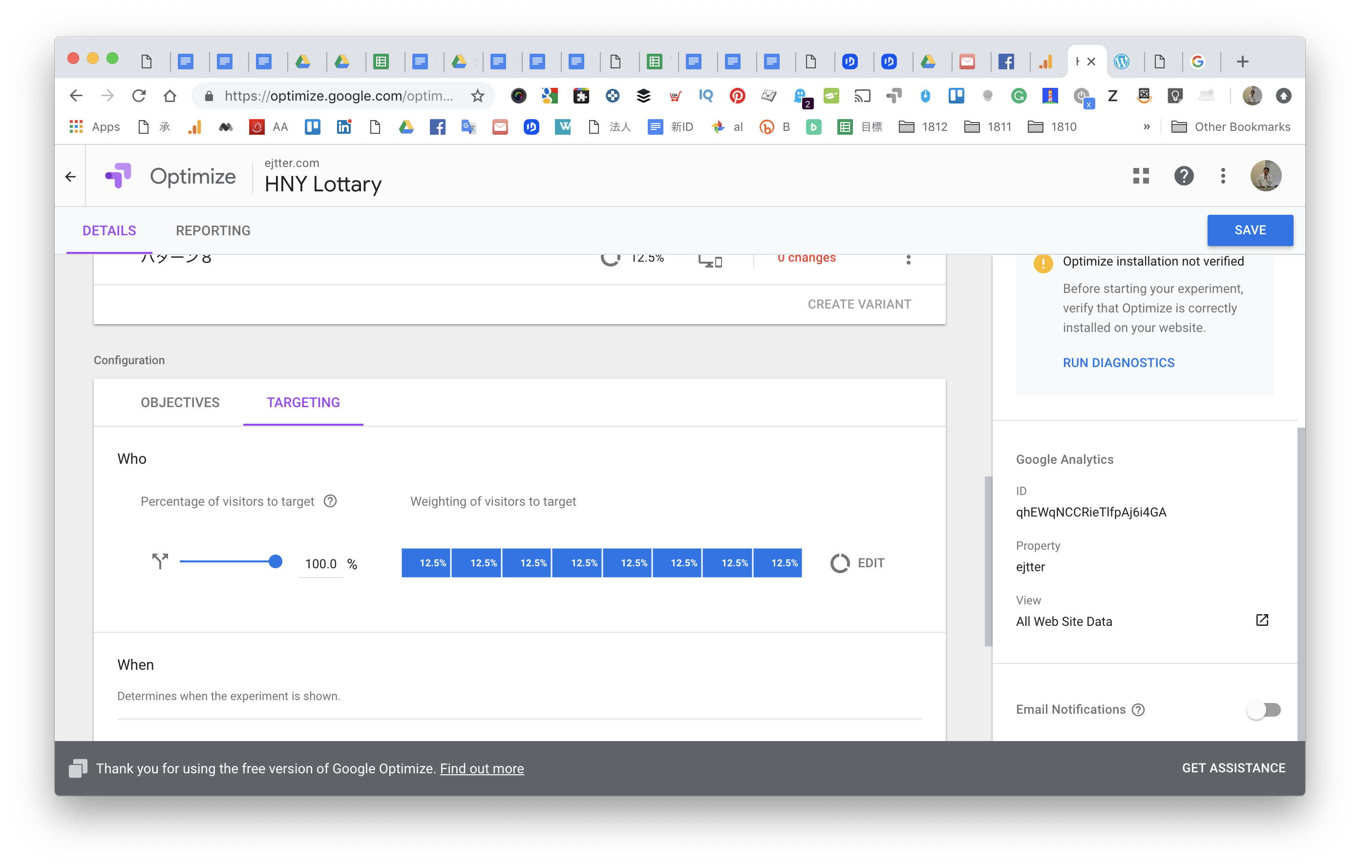
Task: Open the variant row three-dot menu
Action: coord(908,260)
